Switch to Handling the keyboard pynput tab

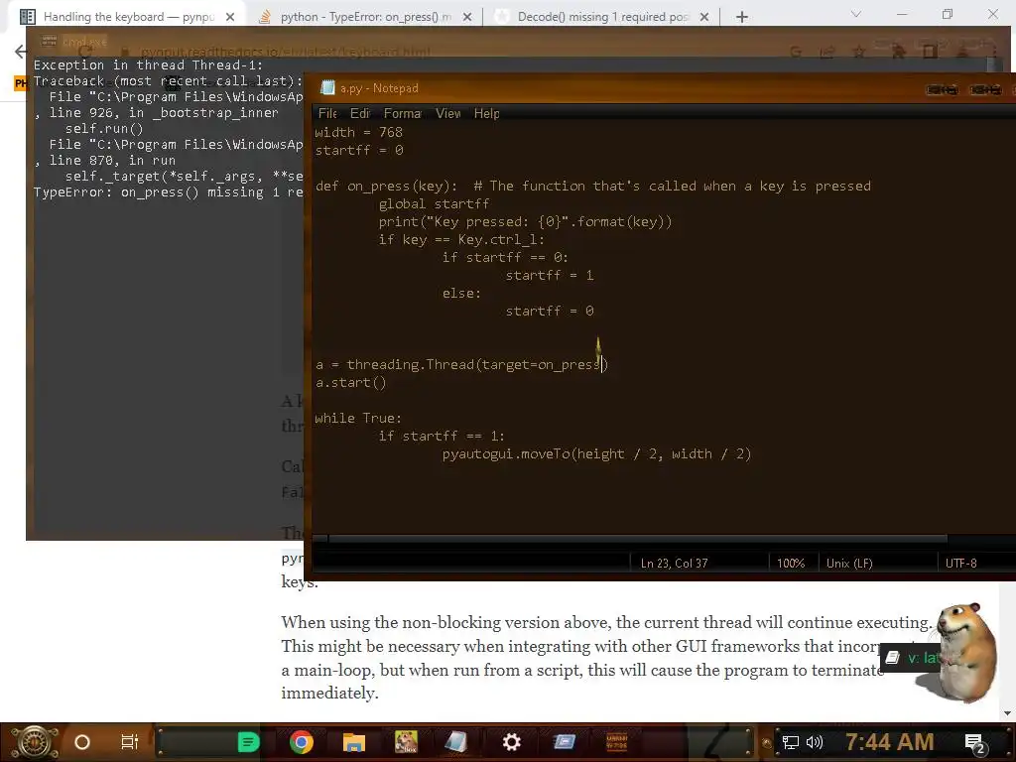(x=128, y=17)
